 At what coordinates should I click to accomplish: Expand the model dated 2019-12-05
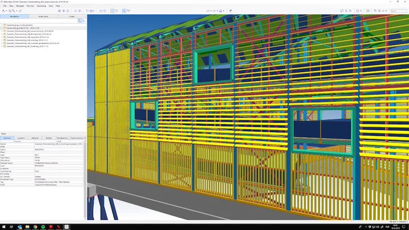(2, 28)
